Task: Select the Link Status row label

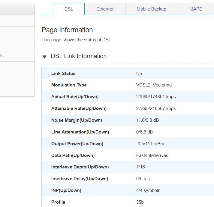Action: [x=63, y=74]
